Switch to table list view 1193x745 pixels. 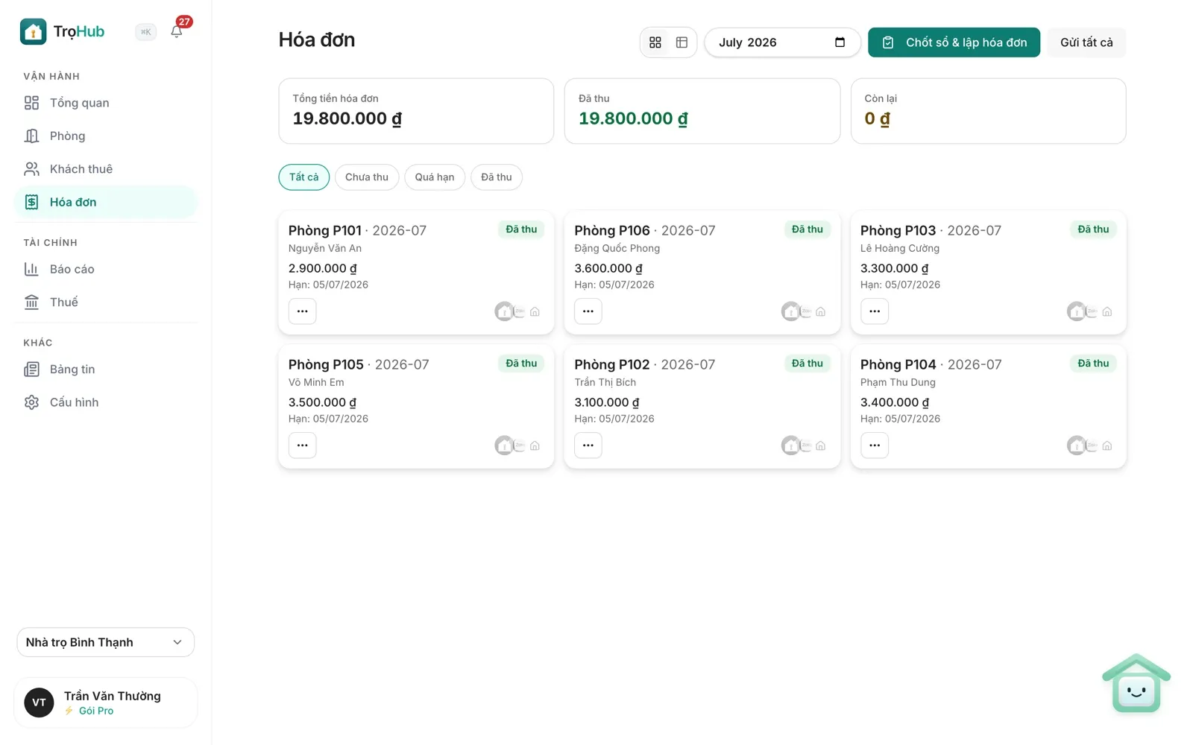(682, 42)
